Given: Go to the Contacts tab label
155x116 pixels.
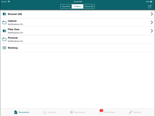Looking at the screenshot, I should [x=51, y=112].
